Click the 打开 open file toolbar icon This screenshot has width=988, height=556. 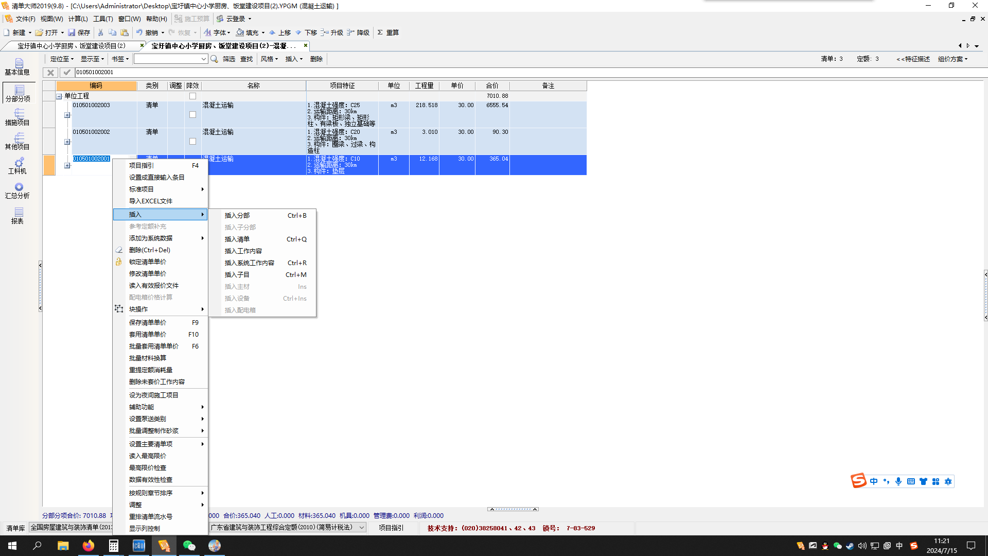(46, 32)
